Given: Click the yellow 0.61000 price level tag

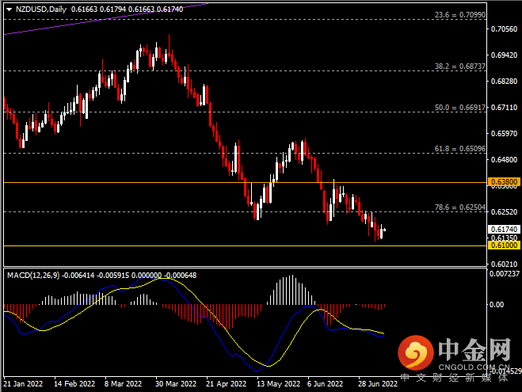Looking at the screenshot, I should (504, 245).
